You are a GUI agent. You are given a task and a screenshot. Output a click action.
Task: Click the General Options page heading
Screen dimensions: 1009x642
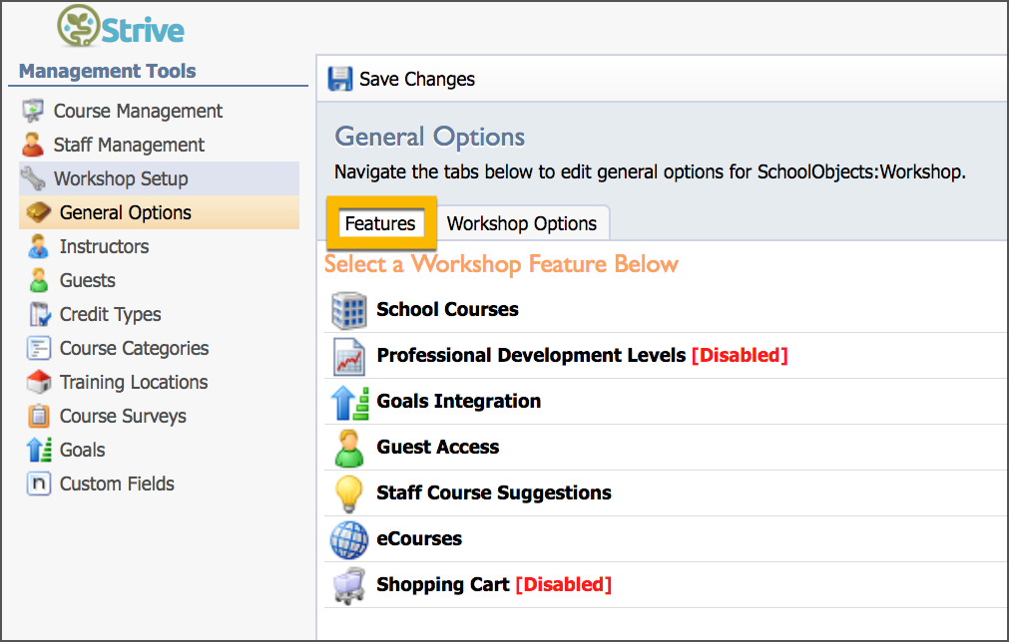pyautogui.click(x=430, y=137)
